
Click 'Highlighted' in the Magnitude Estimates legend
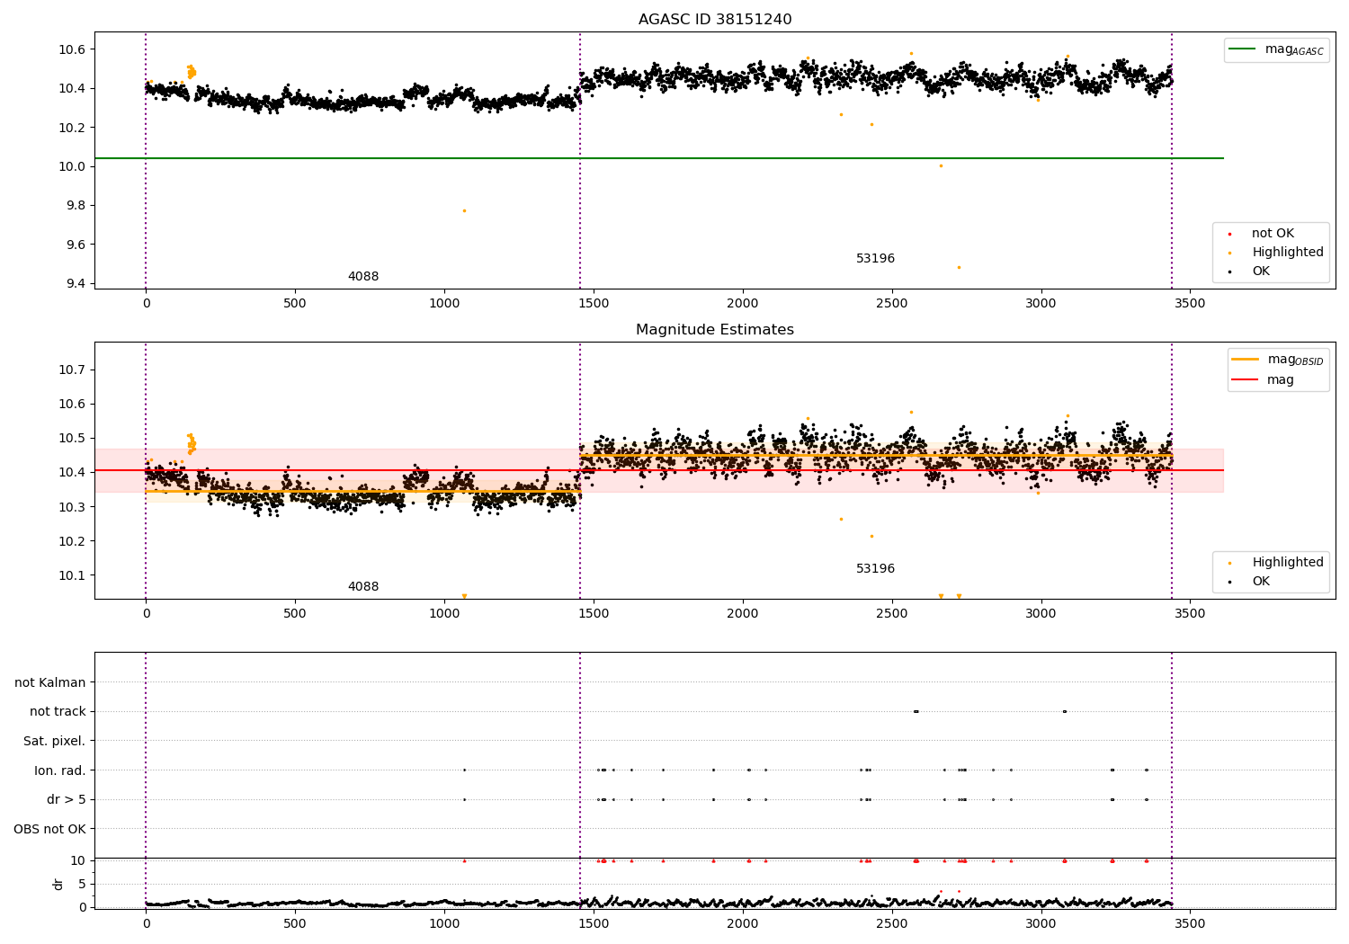coord(1287,563)
